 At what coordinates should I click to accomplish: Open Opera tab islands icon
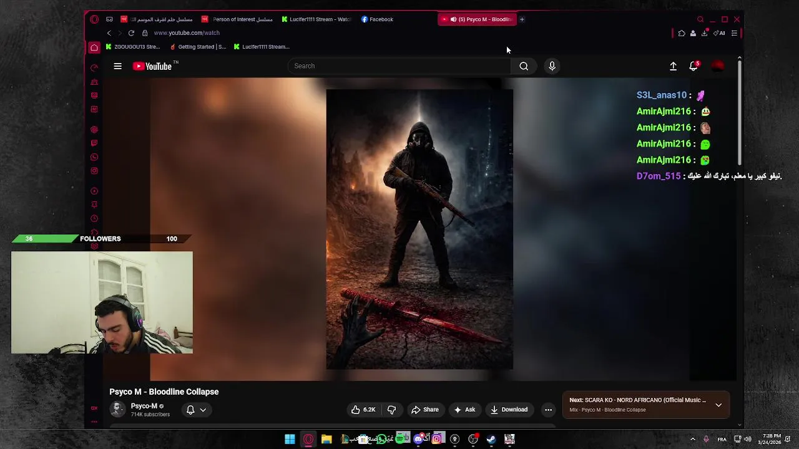[109, 19]
